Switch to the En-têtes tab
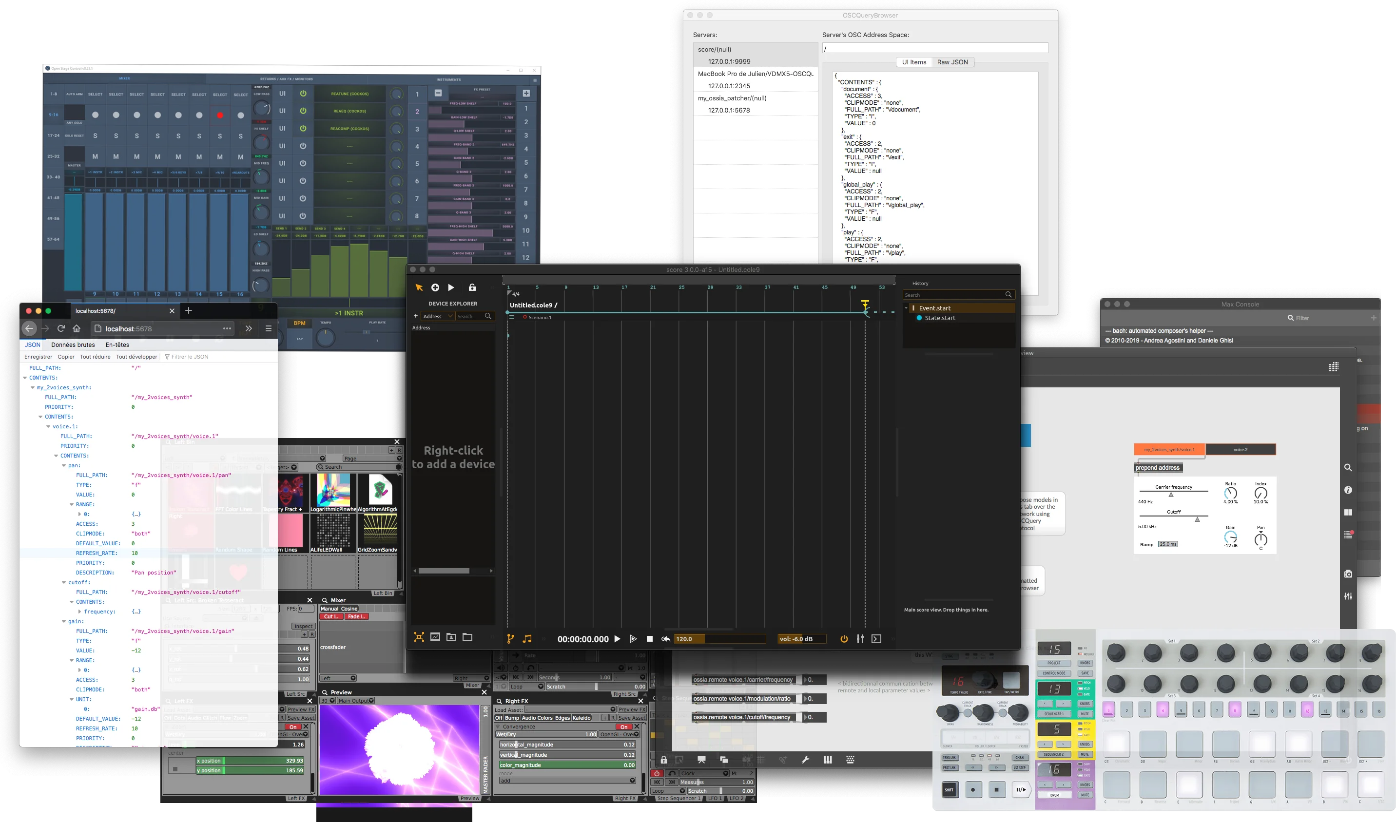Screen dimensions: 1396x822 pyautogui.click(x=117, y=344)
